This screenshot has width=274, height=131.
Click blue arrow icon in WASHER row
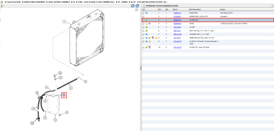coord(146,34)
